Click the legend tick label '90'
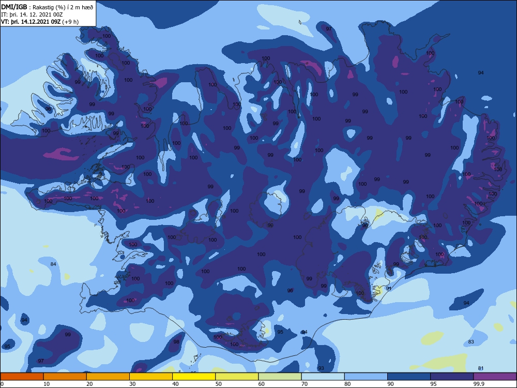Screen dimensions: 517x388 390,384
